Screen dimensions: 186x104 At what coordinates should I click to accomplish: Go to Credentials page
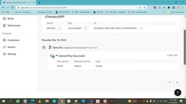click(11, 40)
